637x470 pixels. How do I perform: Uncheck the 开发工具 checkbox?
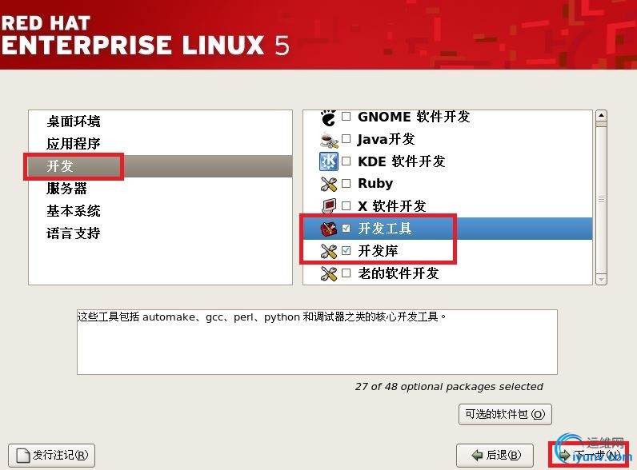347,228
